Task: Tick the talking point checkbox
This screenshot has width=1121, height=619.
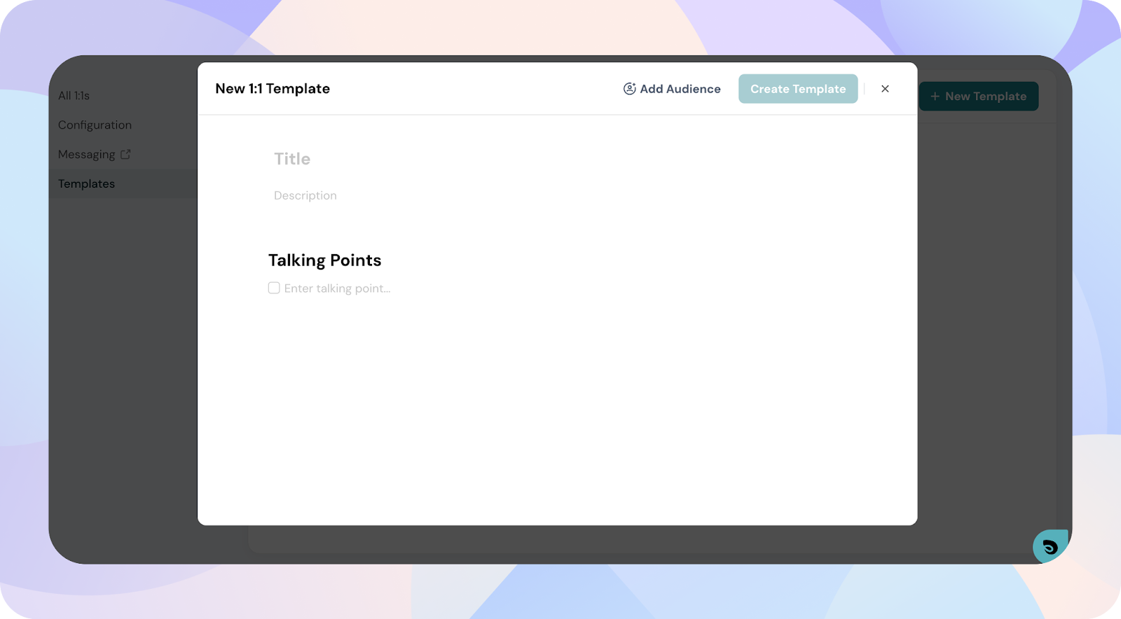Action: [274, 288]
